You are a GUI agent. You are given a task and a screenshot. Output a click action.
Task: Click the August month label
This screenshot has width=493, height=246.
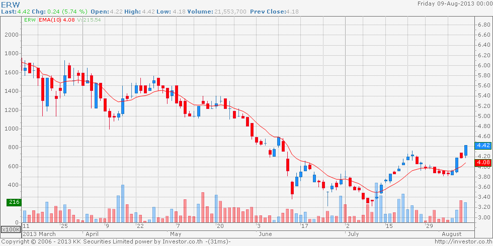(452, 234)
